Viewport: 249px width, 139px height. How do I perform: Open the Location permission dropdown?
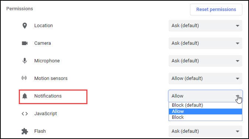(205, 26)
